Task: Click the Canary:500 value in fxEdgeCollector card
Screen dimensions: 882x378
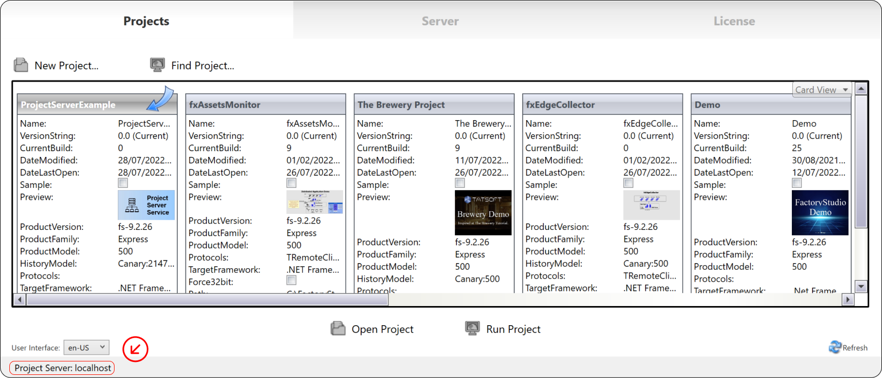Action: 646,264
